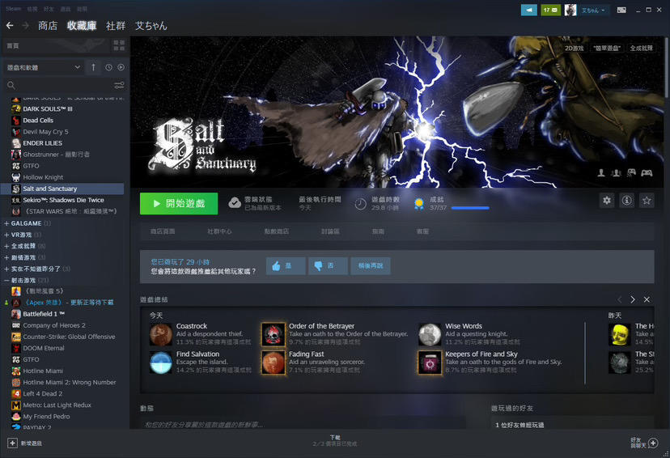Click the 全成就輝 tag on banner
This screenshot has width=670, height=458.
point(642,49)
